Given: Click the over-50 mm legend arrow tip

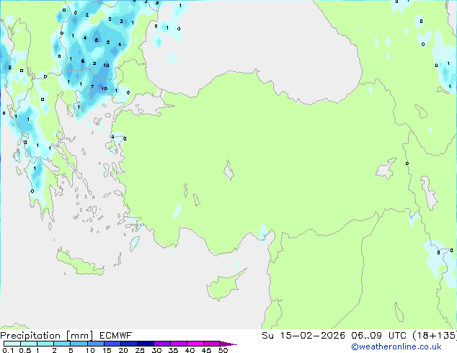Looking at the screenshot, I should pos(228,344).
